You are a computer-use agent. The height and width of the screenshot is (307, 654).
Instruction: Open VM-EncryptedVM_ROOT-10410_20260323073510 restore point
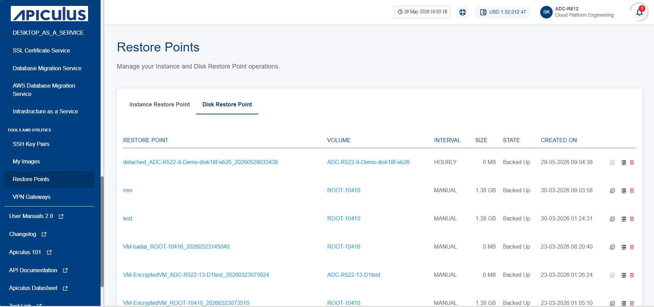(x=186, y=303)
